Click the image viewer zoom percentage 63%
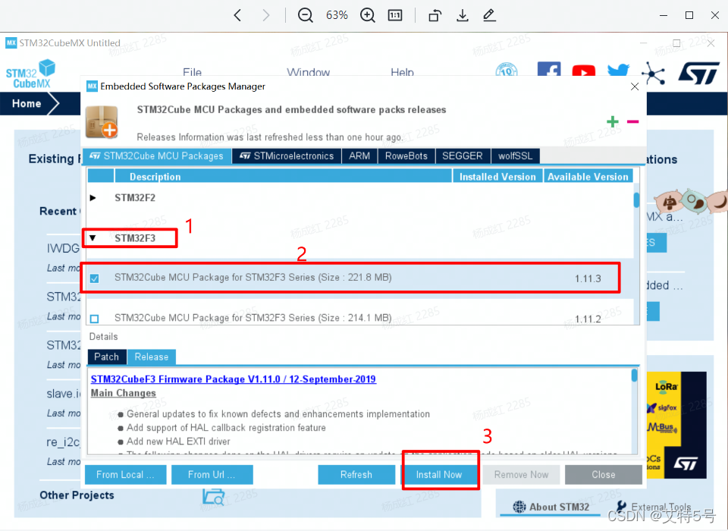The height and width of the screenshot is (531, 728). (x=337, y=15)
